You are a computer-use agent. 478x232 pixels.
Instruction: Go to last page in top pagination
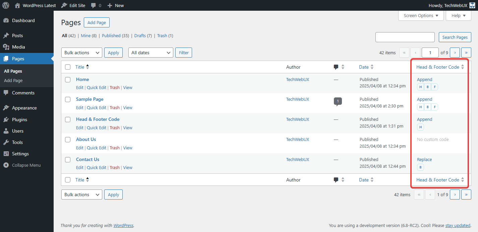(466, 53)
